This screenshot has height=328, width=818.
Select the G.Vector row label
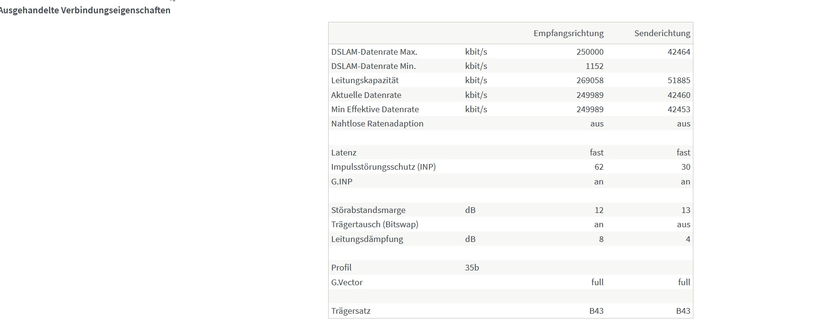(347, 282)
